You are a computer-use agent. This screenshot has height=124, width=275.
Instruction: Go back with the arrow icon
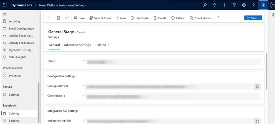[x=49, y=18]
